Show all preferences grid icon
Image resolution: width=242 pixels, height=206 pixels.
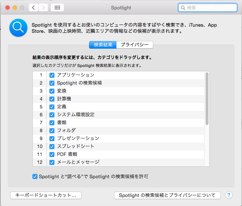pyautogui.click(x=57, y=8)
